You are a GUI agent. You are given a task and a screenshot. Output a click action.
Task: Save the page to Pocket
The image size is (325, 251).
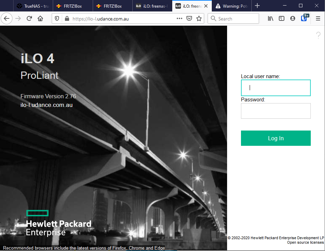tap(189, 19)
